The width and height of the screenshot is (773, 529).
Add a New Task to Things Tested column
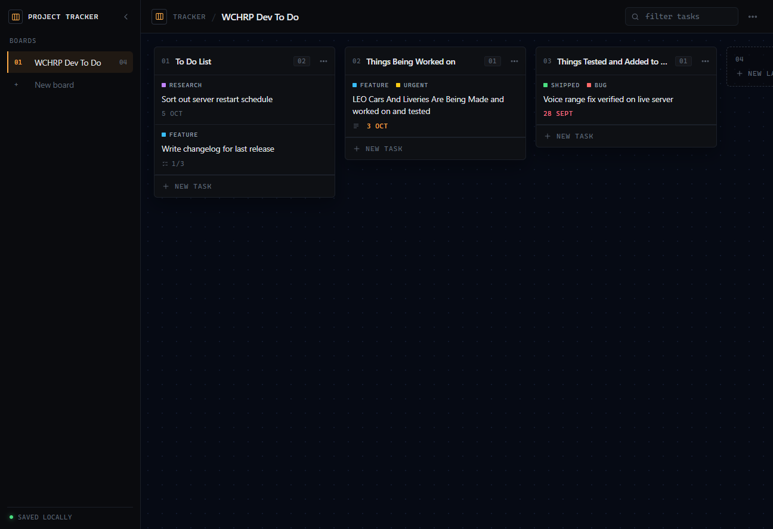626,136
